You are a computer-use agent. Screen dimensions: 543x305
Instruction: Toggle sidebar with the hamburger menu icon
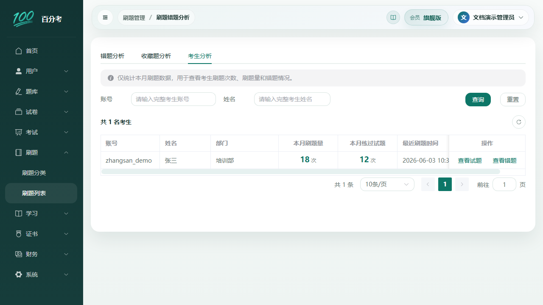pos(105,17)
